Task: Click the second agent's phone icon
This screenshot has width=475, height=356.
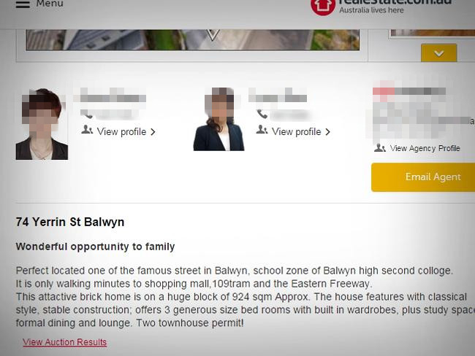Action: pos(262,114)
